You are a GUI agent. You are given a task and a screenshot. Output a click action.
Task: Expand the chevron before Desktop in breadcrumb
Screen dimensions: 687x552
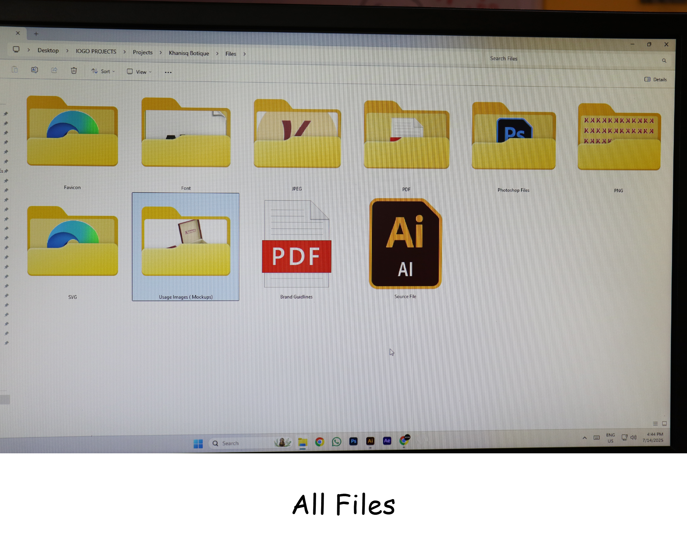(29, 50)
